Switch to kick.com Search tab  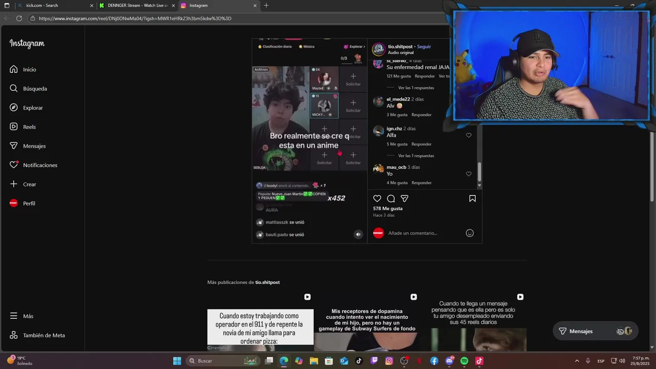click(x=55, y=6)
